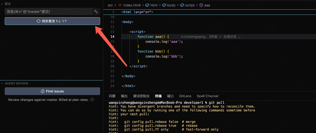Click the git pull command in terminal

coord(217,103)
